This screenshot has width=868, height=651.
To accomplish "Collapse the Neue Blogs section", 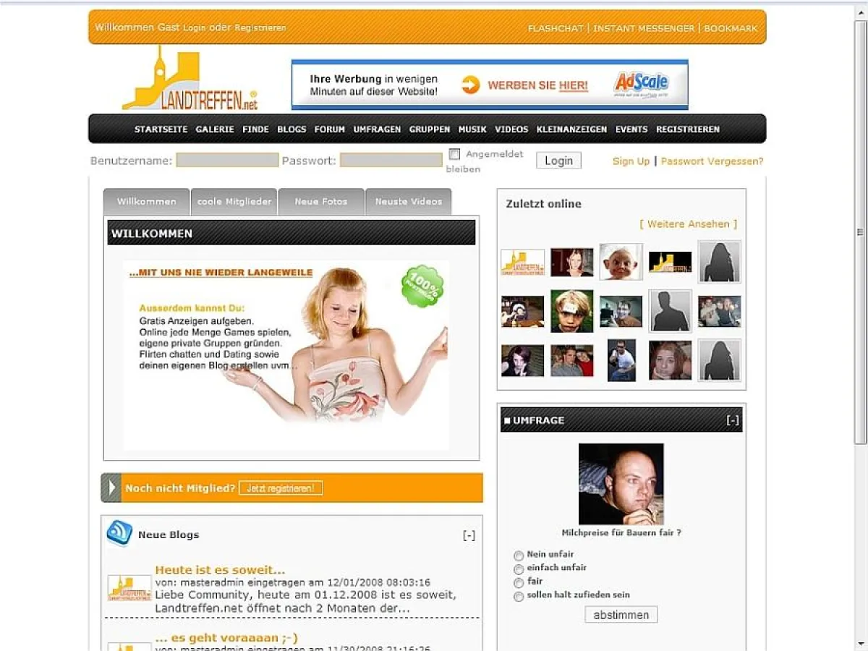I will [x=469, y=534].
